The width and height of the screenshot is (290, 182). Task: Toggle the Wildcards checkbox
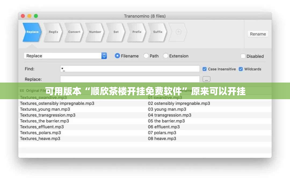point(241,69)
